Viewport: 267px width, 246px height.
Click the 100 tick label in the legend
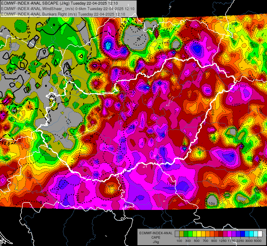point(179,241)
